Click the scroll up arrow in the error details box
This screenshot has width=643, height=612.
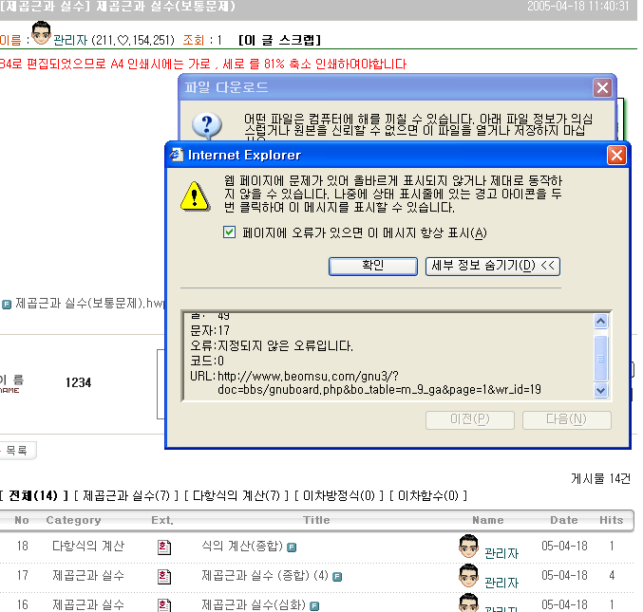(x=601, y=322)
